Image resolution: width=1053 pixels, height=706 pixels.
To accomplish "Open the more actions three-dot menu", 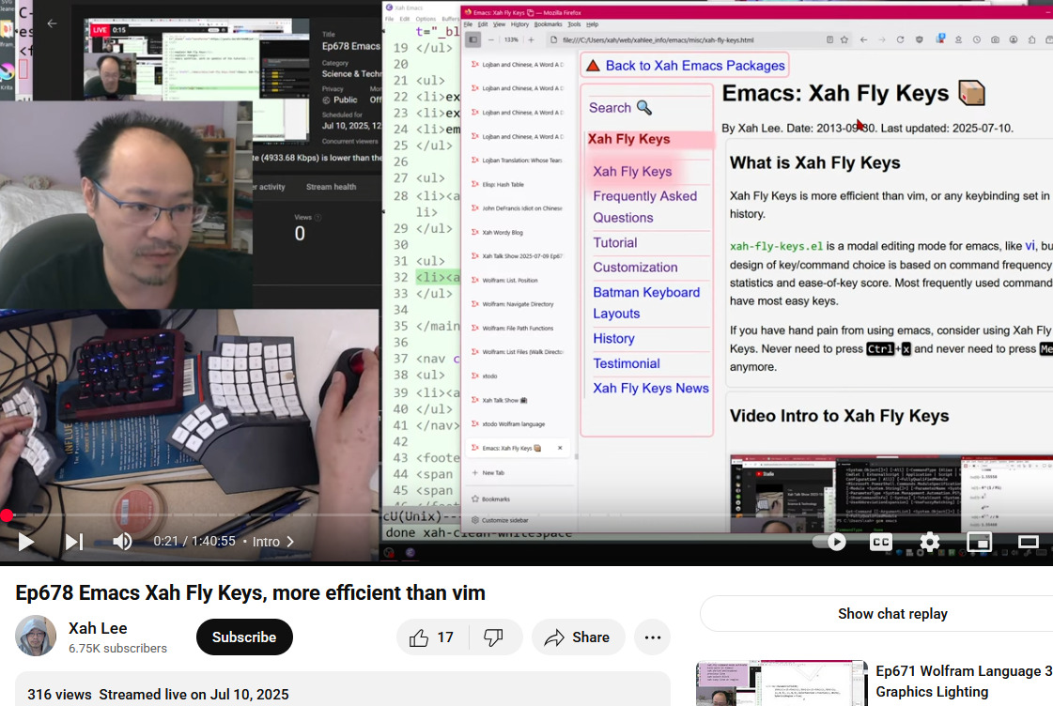I will point(653,637).
